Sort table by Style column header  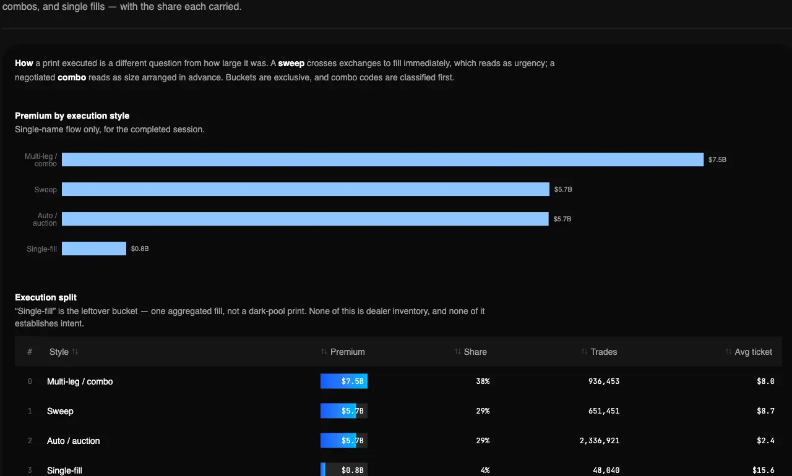tap(64, 352)
